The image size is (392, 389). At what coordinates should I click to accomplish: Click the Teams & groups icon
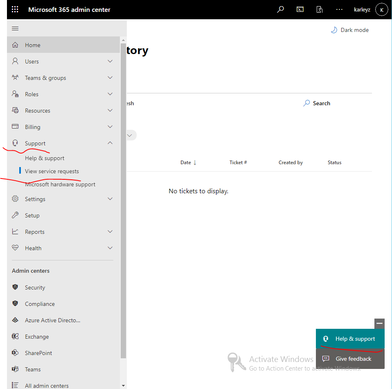click(15, 77)
